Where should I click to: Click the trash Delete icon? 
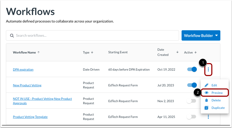206,100
